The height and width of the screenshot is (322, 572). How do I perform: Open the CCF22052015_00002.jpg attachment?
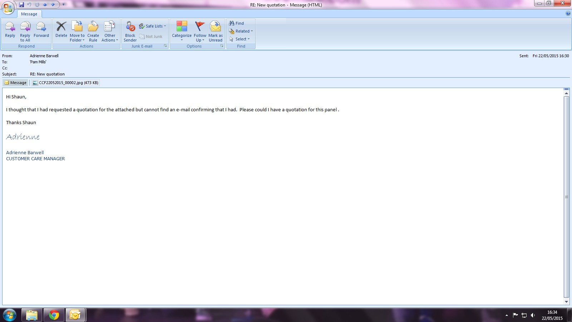[65, 83]
